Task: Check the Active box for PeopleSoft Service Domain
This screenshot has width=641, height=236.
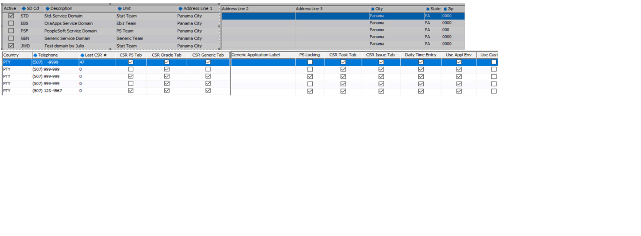Action: coord(11,31)
